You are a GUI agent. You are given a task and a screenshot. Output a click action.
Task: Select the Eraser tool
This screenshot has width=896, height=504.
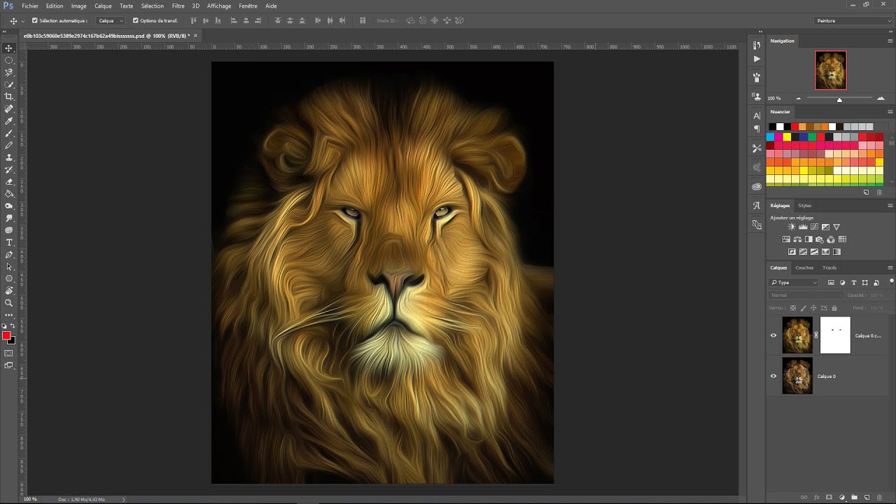tap(9, 181)
